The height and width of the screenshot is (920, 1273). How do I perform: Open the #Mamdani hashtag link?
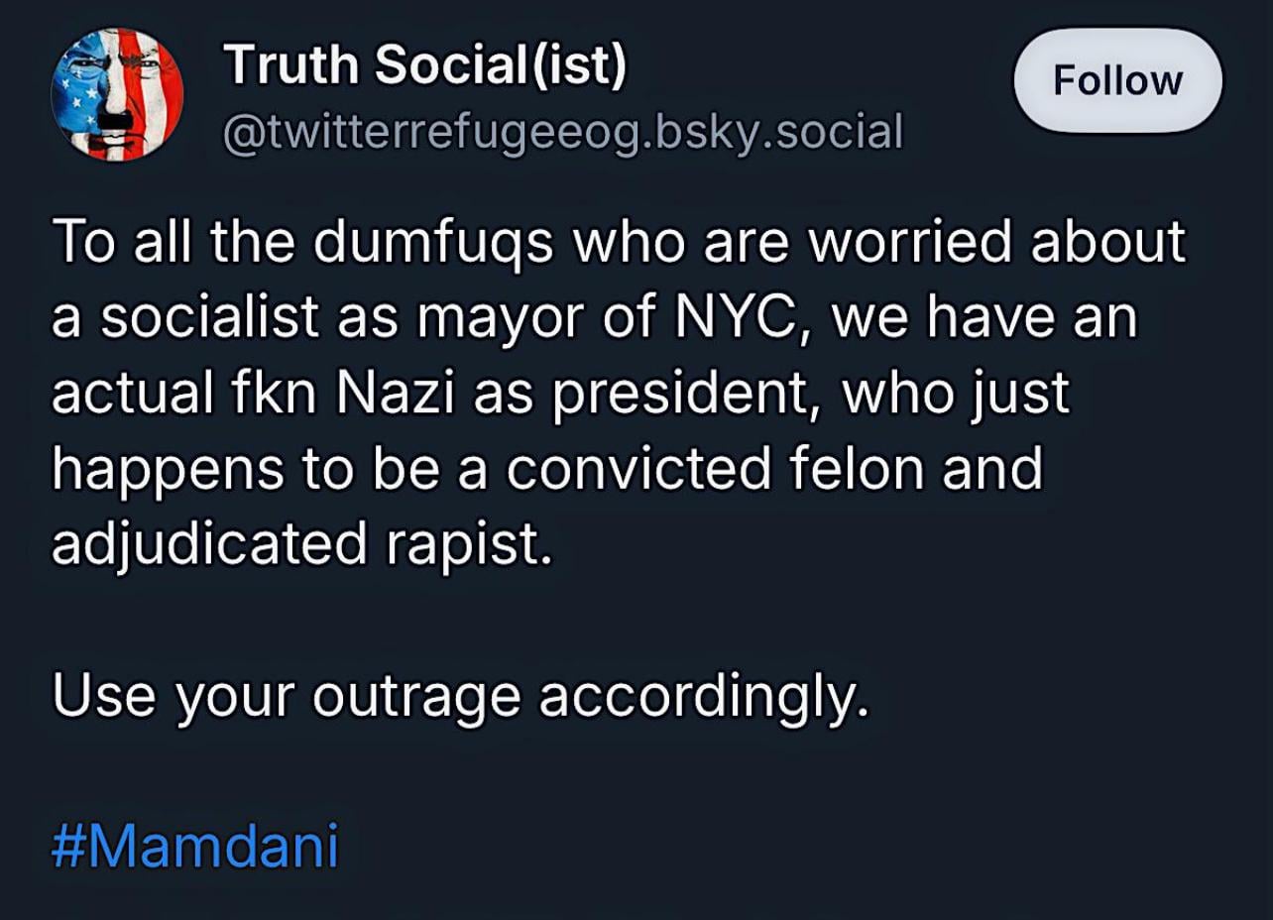click(x=194, y=846)
